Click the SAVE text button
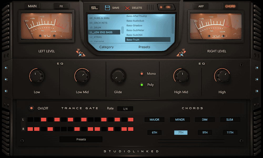Screen dimensions: 263x158 coord(116,8)
